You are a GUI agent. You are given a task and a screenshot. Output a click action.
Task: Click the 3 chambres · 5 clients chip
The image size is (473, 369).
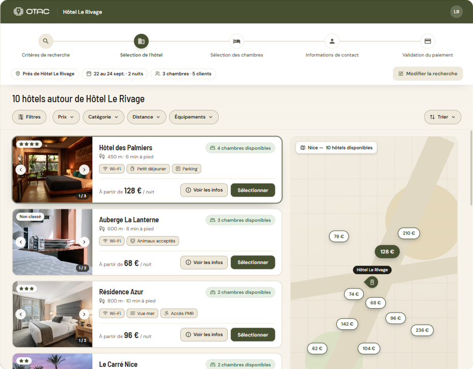click(x=183, y=73)
